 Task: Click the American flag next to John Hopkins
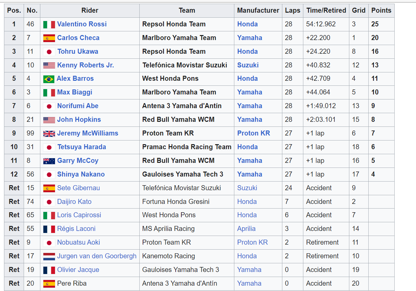(x=49, y=120)
